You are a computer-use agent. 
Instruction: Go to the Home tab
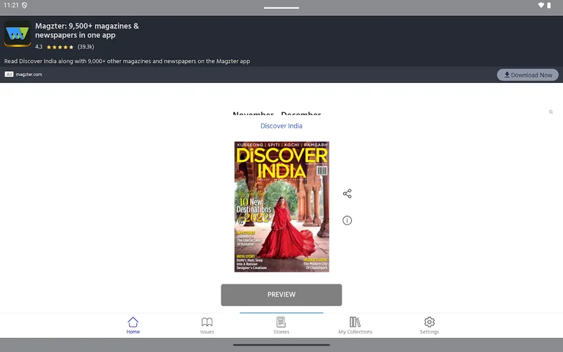[133, 326]
